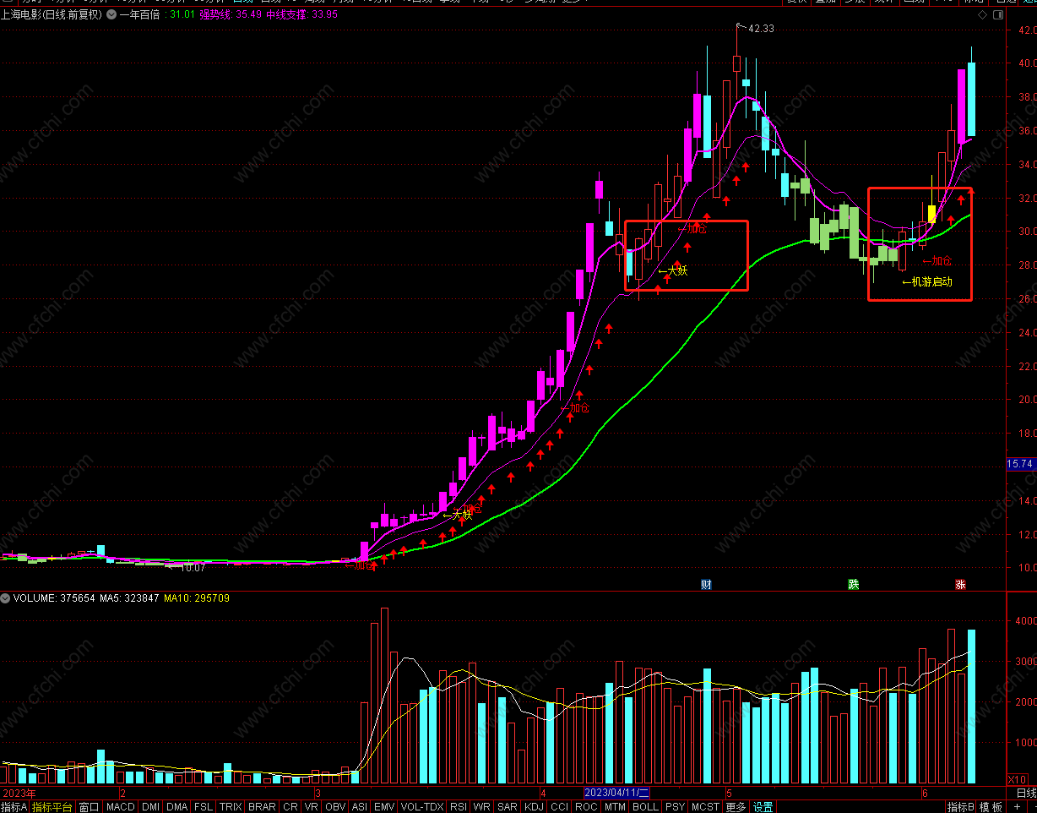
Task: Click the X10 volume scale label
Action: pyautogui.click(x=1018, y=779)
